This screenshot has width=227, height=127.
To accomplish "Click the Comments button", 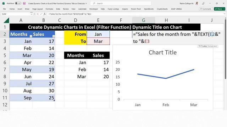I will (206, 9).
